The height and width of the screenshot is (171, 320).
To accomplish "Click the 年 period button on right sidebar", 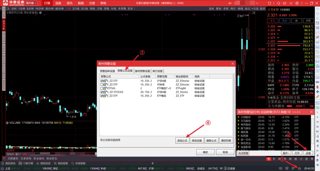I will tap(318, 165).
